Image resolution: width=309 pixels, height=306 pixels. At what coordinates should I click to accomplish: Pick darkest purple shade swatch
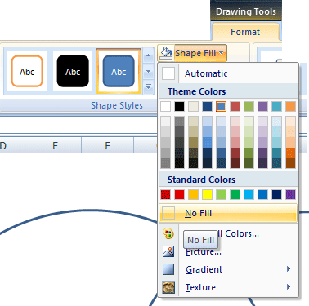coord(262,163)
